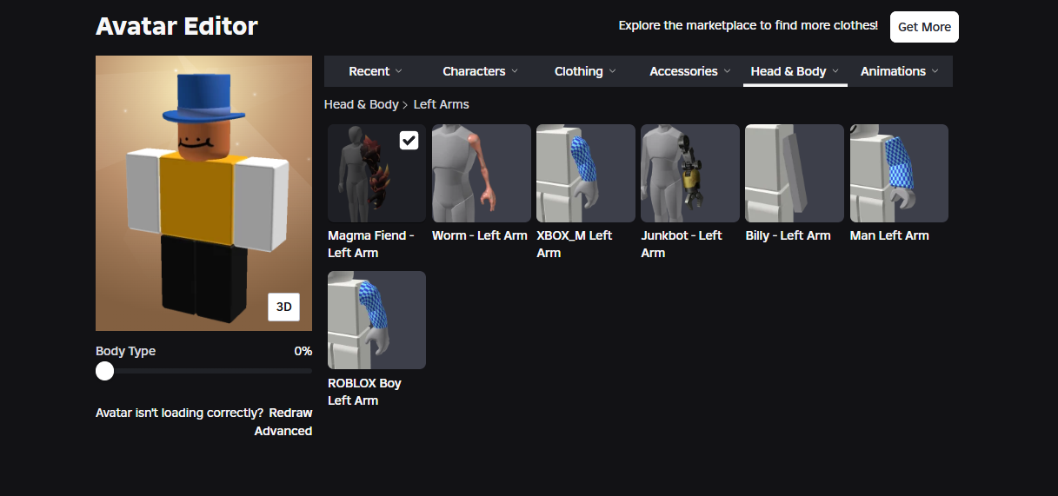Screen dimensions: 1058x496
Task: Choose the XBOX_M Left Arm thumbnail
Action: point(585,173)
